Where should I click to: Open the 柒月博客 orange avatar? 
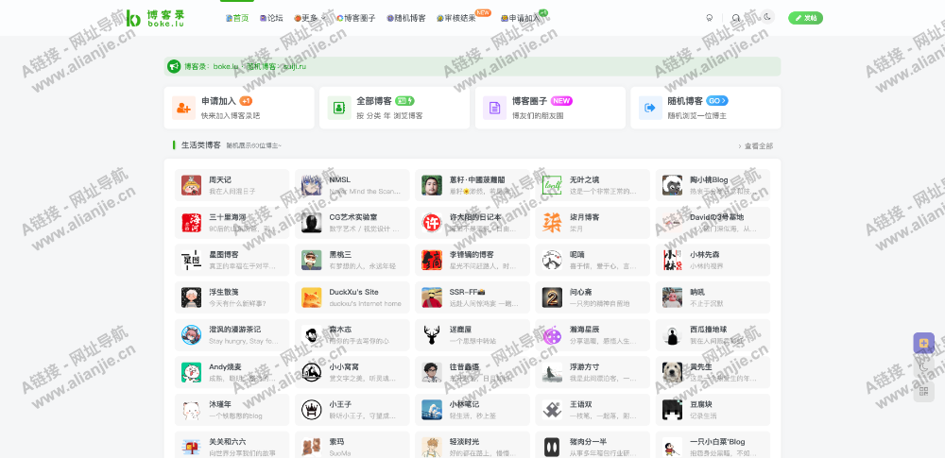pos(552,223)
